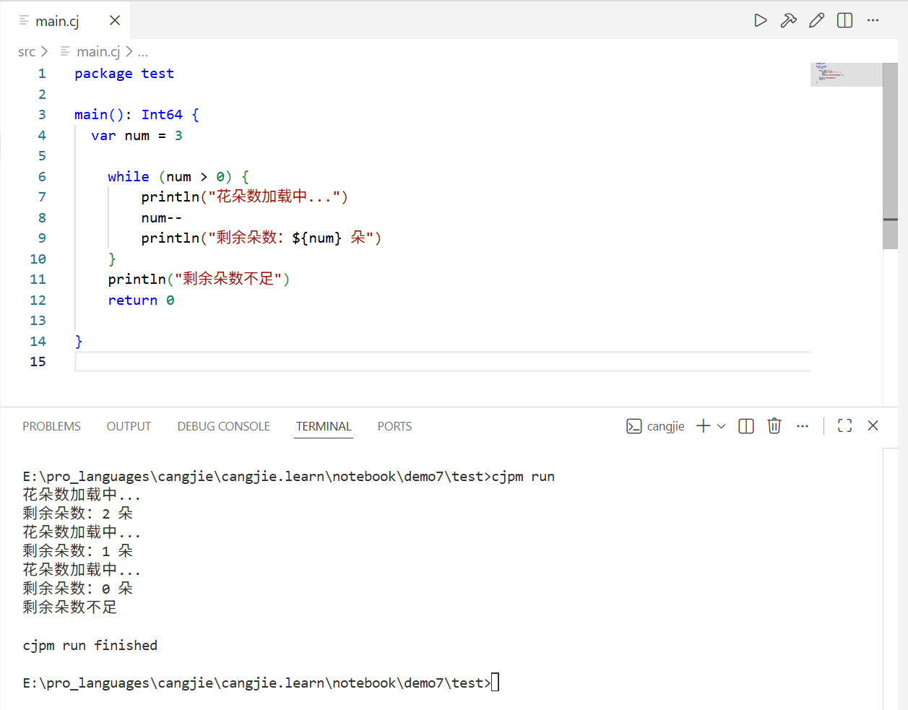
Task: Click the build hammer icon
Action: point(788,20)
